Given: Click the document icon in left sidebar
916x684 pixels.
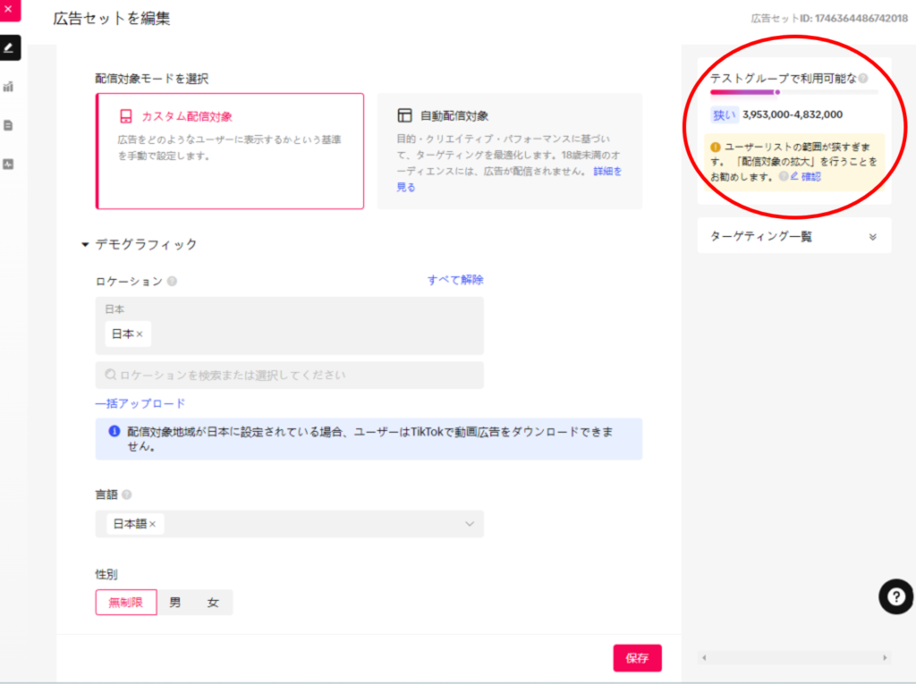Looking at the screenshot, I should (x=9, y=125).
